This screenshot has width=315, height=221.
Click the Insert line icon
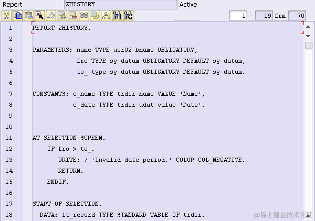[62, 16]
